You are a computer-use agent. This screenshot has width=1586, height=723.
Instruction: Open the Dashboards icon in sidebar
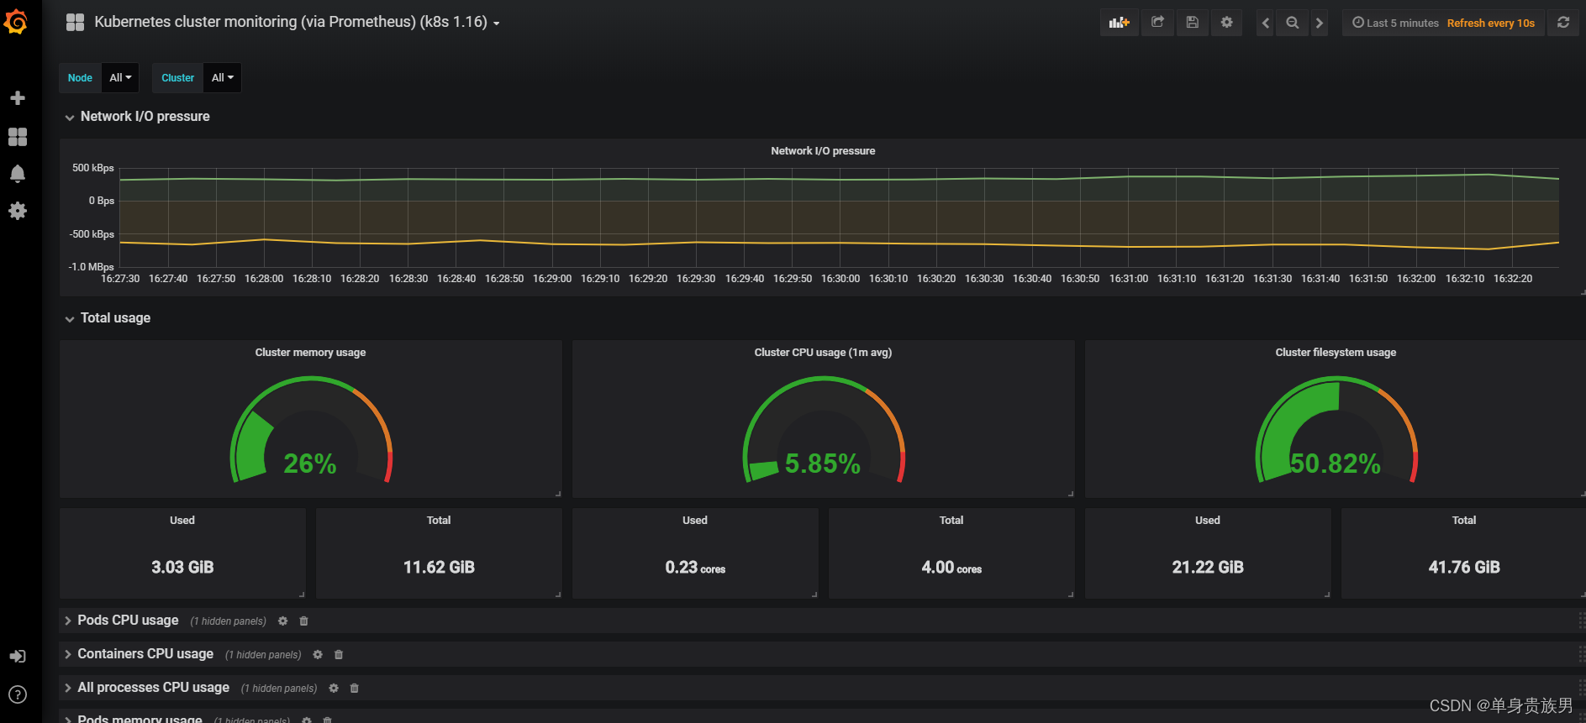tap(18, 137)
